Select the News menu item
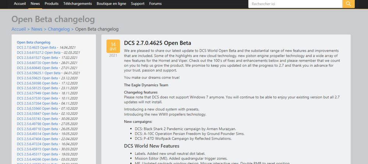This screenshot has height=164, width=368. pos(35,4)
